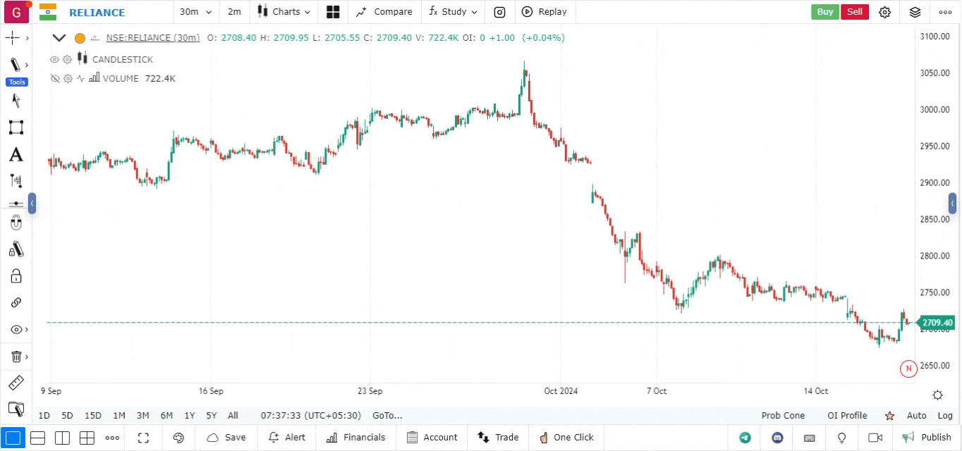
Task: Hide the Candlestick series with eye icon
Action: (54, 60)
